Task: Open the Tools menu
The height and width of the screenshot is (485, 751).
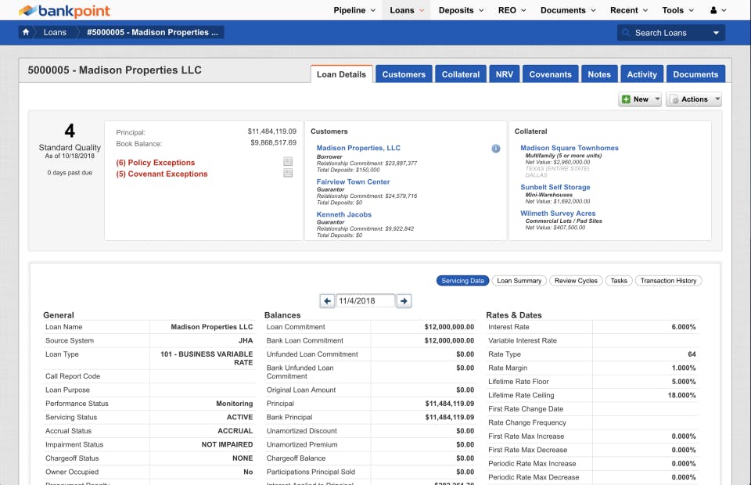Action: point(677,10)
